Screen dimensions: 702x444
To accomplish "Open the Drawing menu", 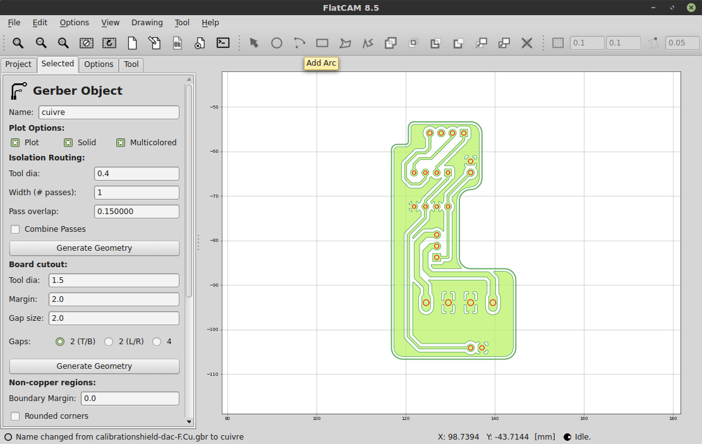I will click(147, 23).
